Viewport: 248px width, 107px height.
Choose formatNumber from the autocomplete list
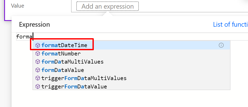[x=131, y=54]
